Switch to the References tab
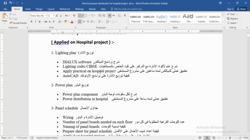 pos(65,9)
